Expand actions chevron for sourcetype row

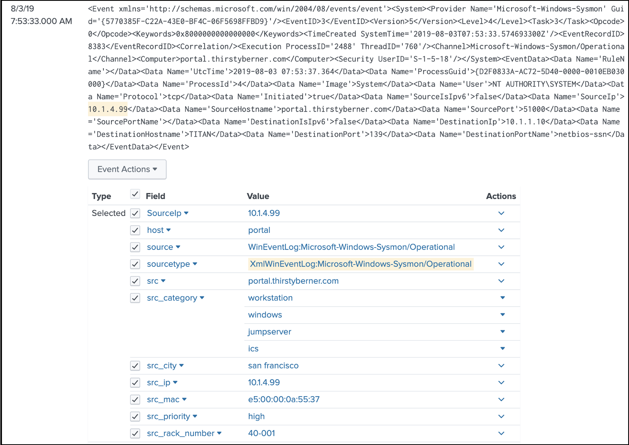click(501, 264)
